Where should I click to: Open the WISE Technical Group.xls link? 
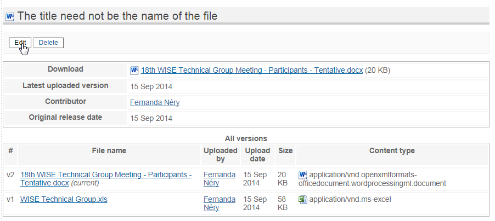point(64,199)
